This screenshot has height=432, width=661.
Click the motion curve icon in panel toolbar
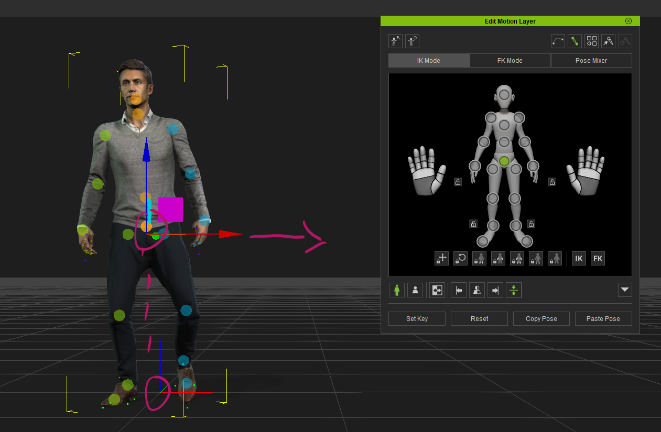[558, 41]
